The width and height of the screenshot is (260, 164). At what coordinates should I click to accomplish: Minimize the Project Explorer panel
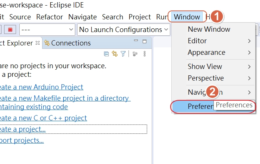(136, 40)
